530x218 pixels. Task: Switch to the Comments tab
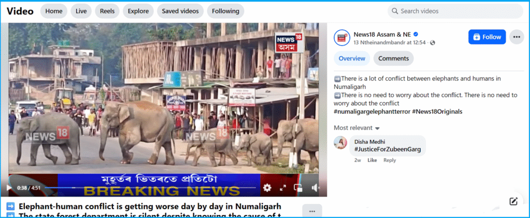393,58
